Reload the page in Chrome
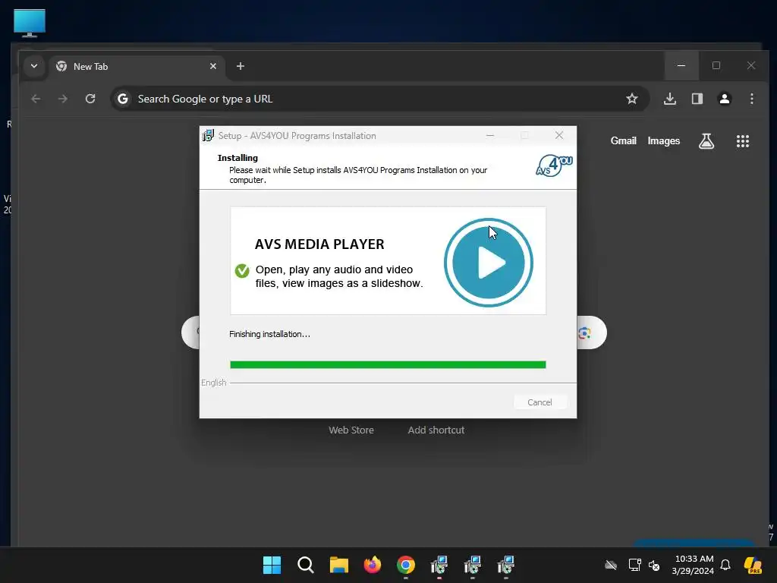This screenshot has height=583, width=777. point(90,99)
